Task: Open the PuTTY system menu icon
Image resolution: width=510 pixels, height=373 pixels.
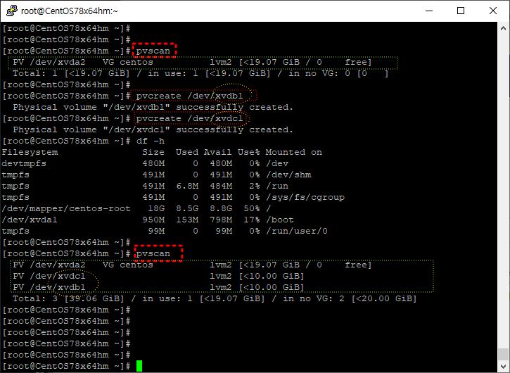Action: 12,11
